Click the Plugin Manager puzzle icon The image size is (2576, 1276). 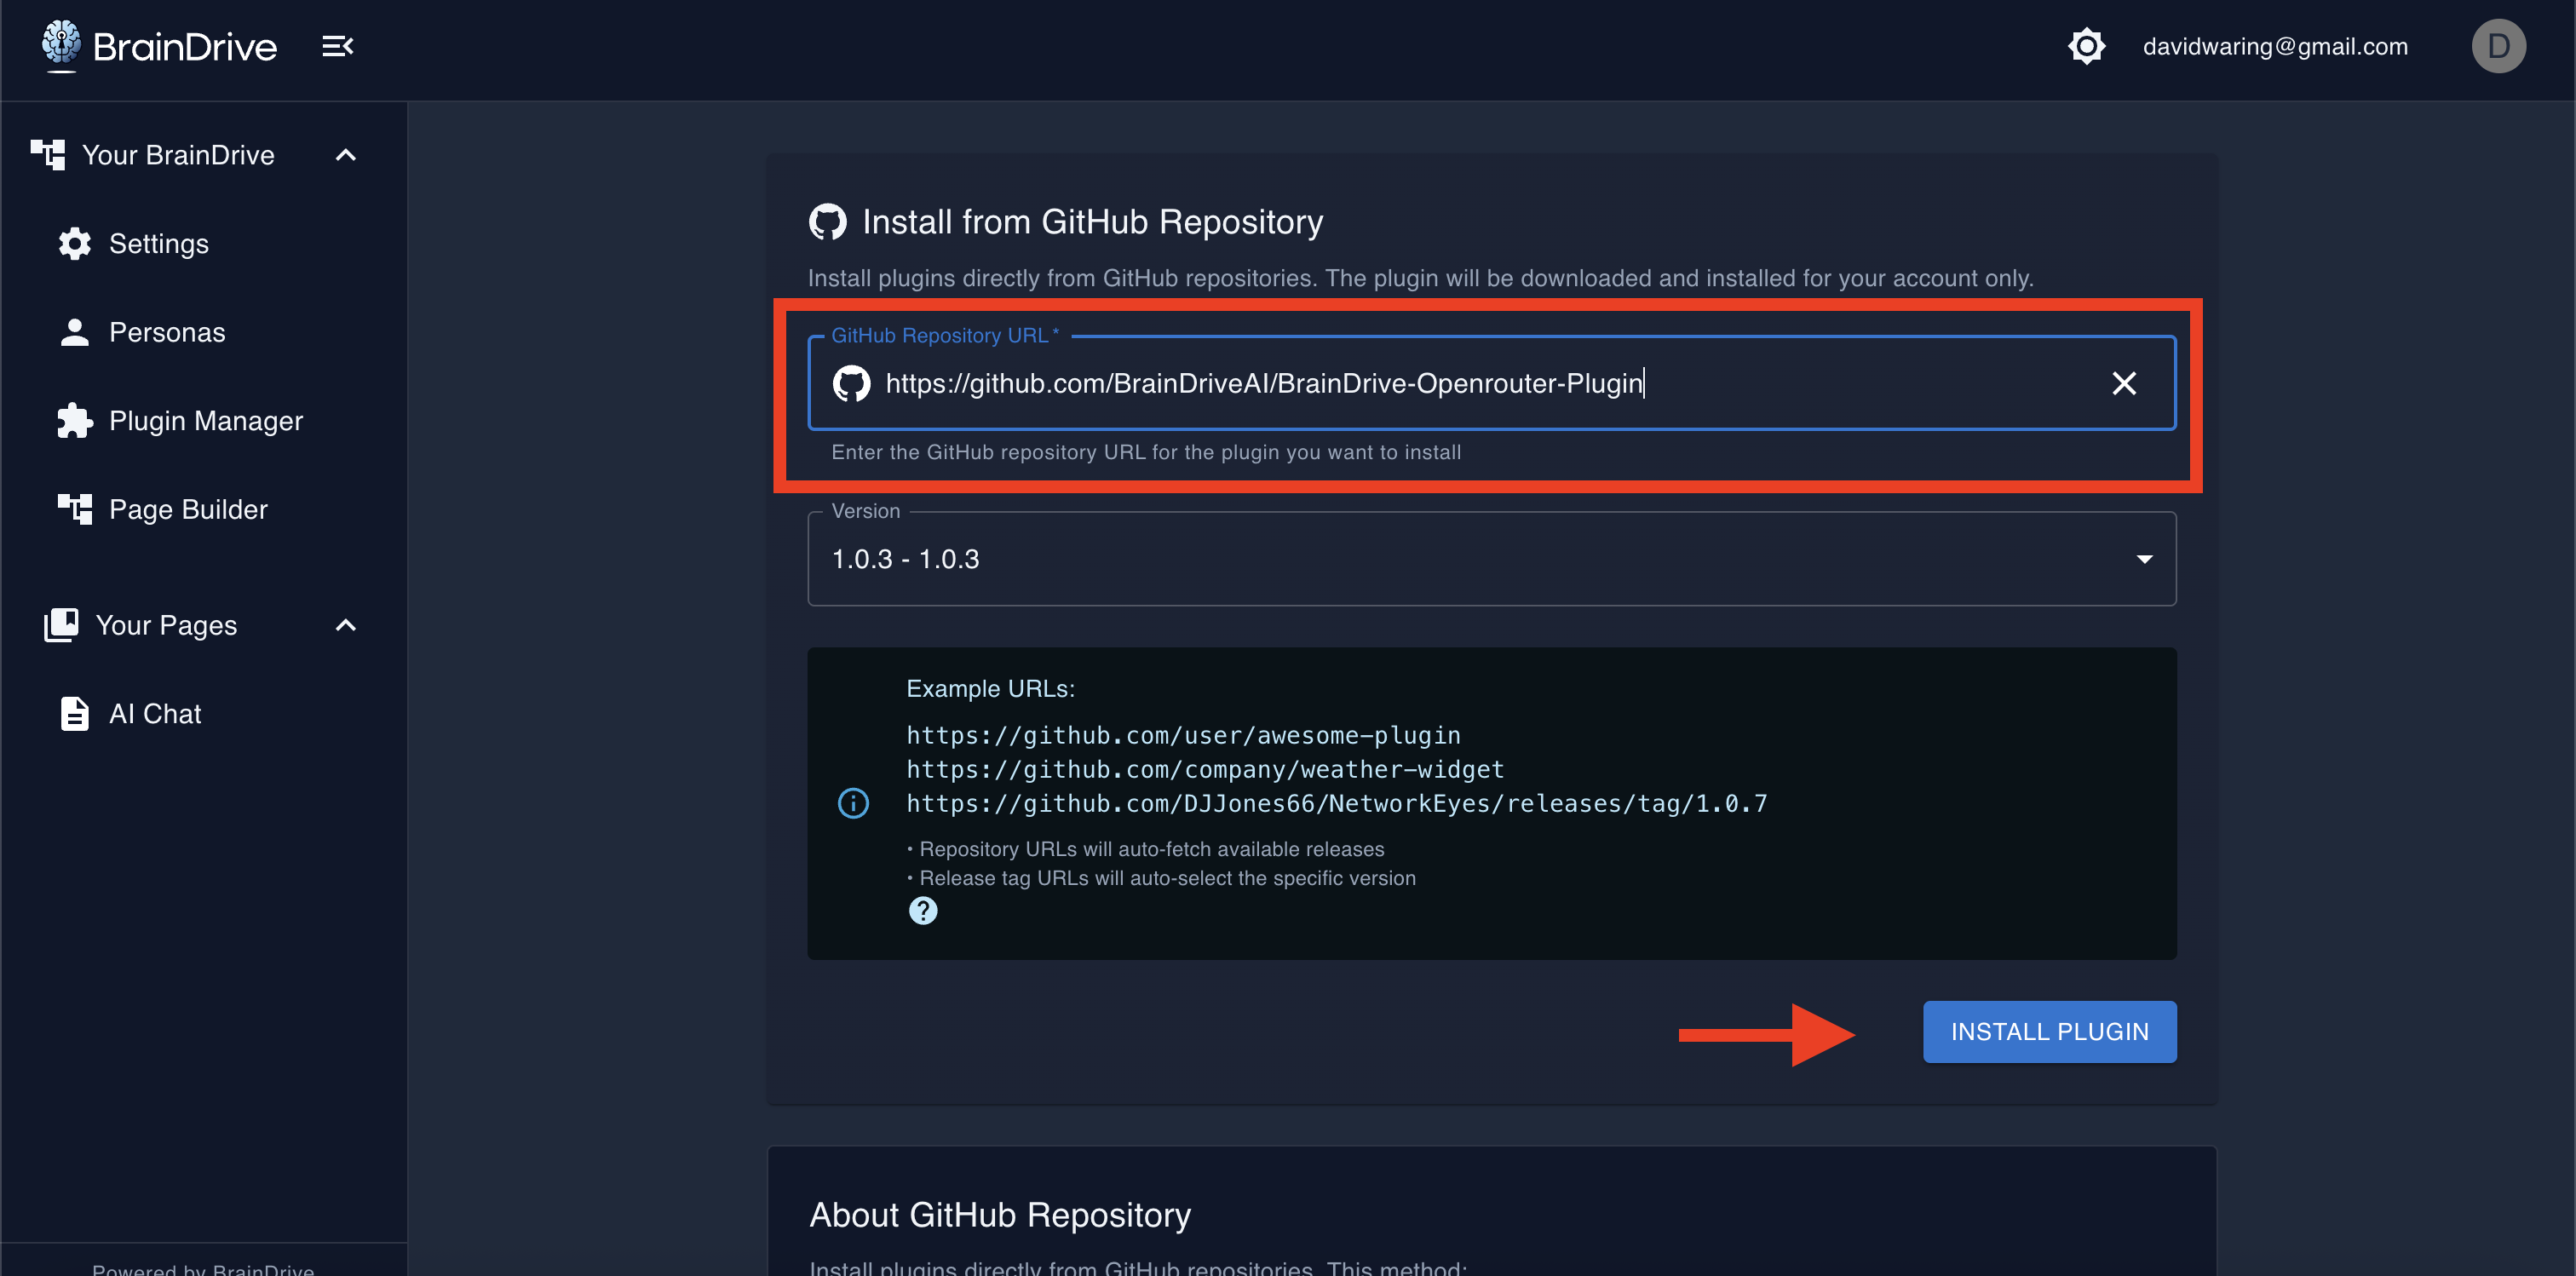[x=74, y=421]
